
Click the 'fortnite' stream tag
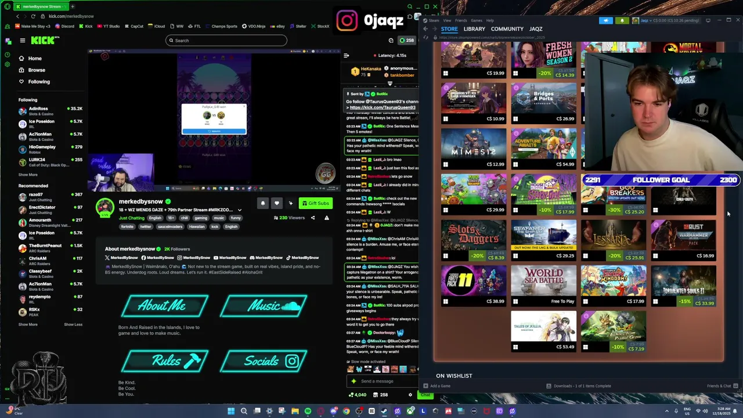[x=127, y=226]
